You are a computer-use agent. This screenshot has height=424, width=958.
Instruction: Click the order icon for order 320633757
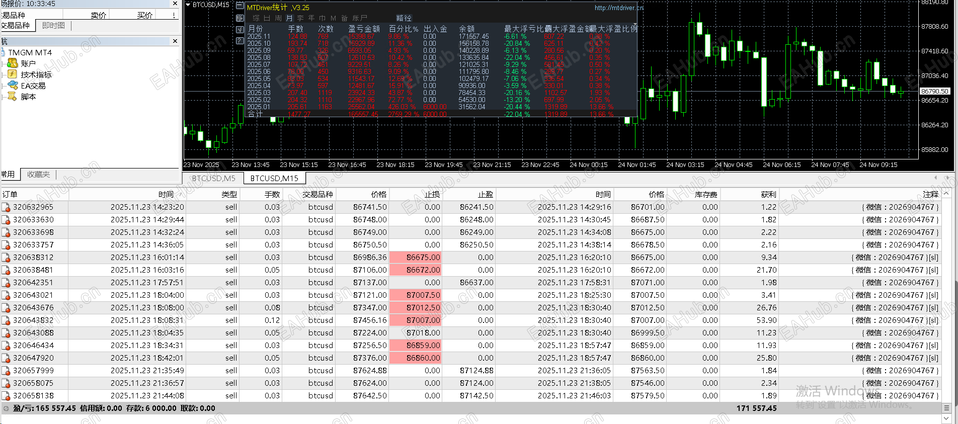tap(6, 245)
